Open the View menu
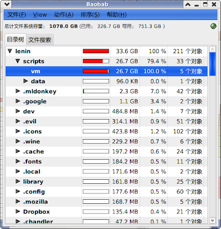This screenshot has height=229, width=221. click(x=40, y=15)
